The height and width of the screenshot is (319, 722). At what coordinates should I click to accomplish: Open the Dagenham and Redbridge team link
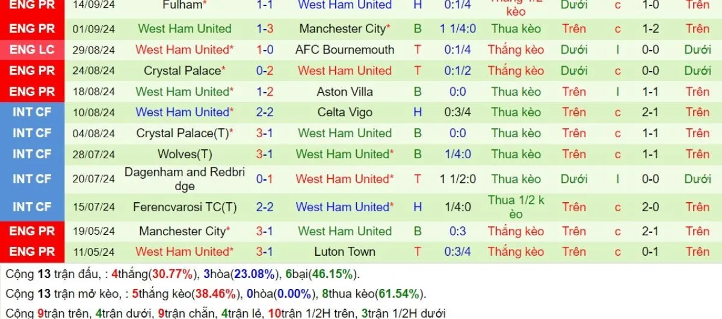click(x=185, y=179)
